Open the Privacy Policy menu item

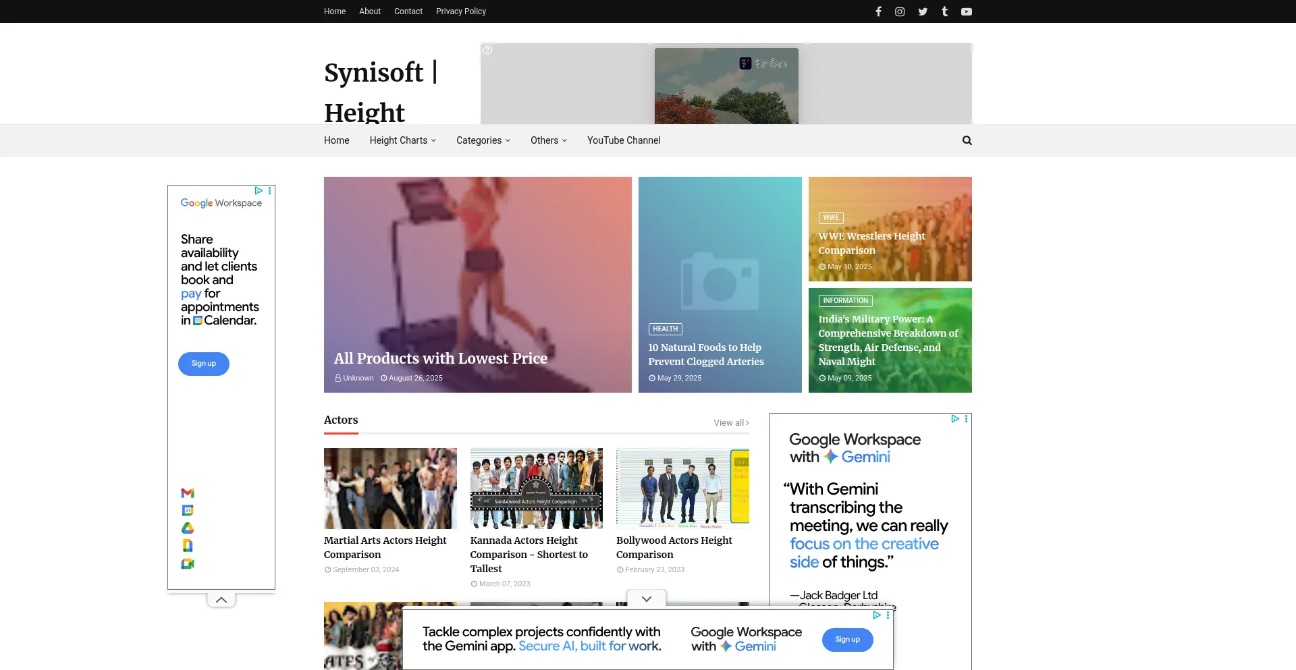(461, 11)
